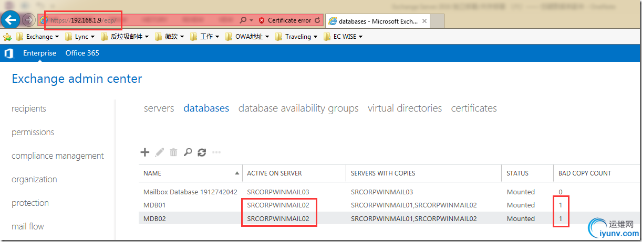The width and height of the screenshot is (642, 242).
Task: Click the refresh icon in address bar
Action: (x=317, y=20)
